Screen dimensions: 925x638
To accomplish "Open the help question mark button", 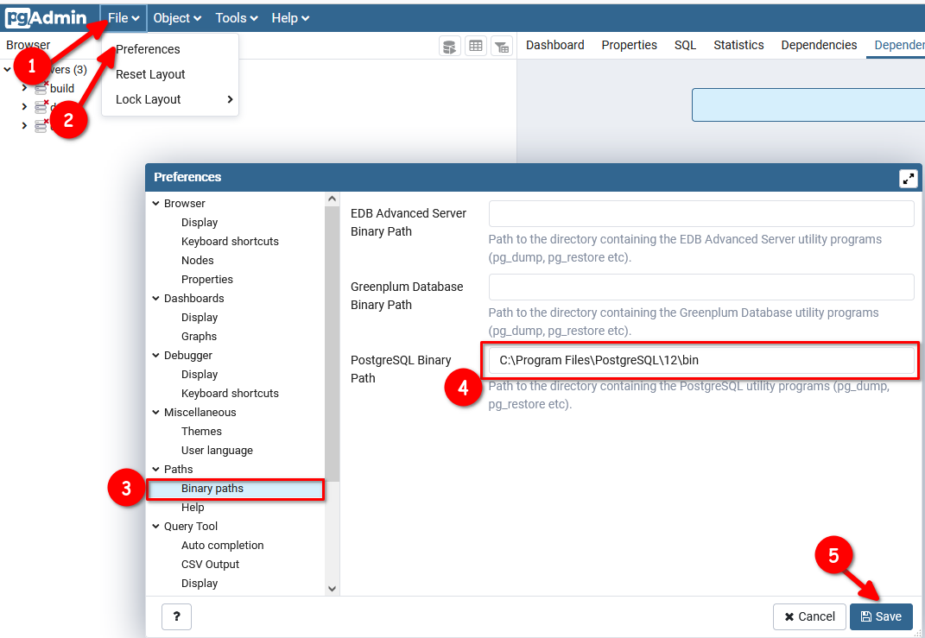I will 176,616.
